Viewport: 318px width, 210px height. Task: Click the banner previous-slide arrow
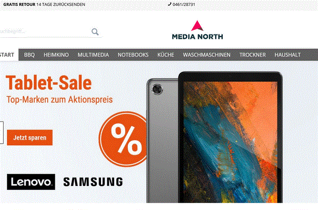tap(2, 133)
